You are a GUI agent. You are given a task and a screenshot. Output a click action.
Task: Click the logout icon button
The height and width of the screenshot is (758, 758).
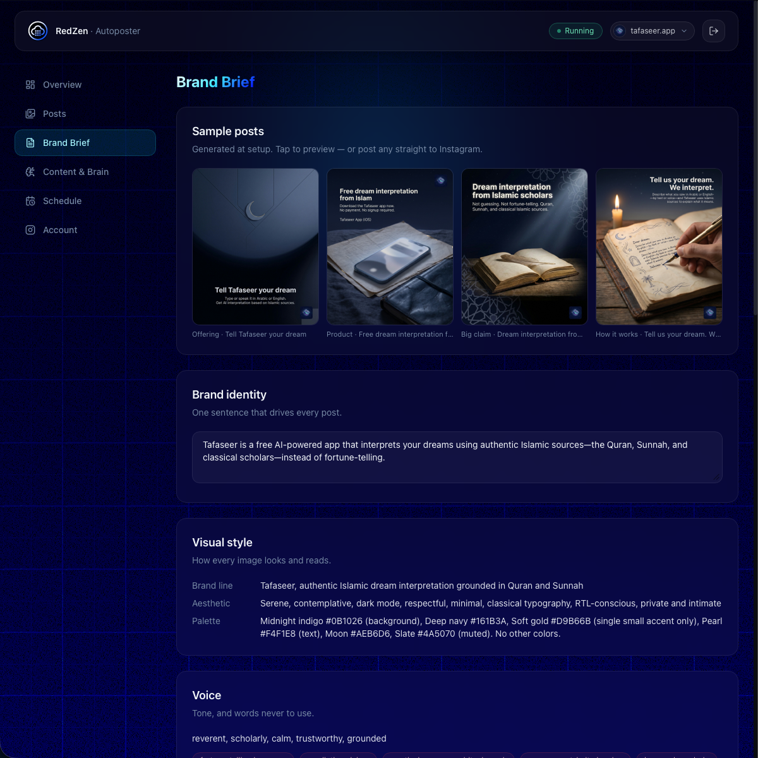pyautogui.click(x=714, y=31)
